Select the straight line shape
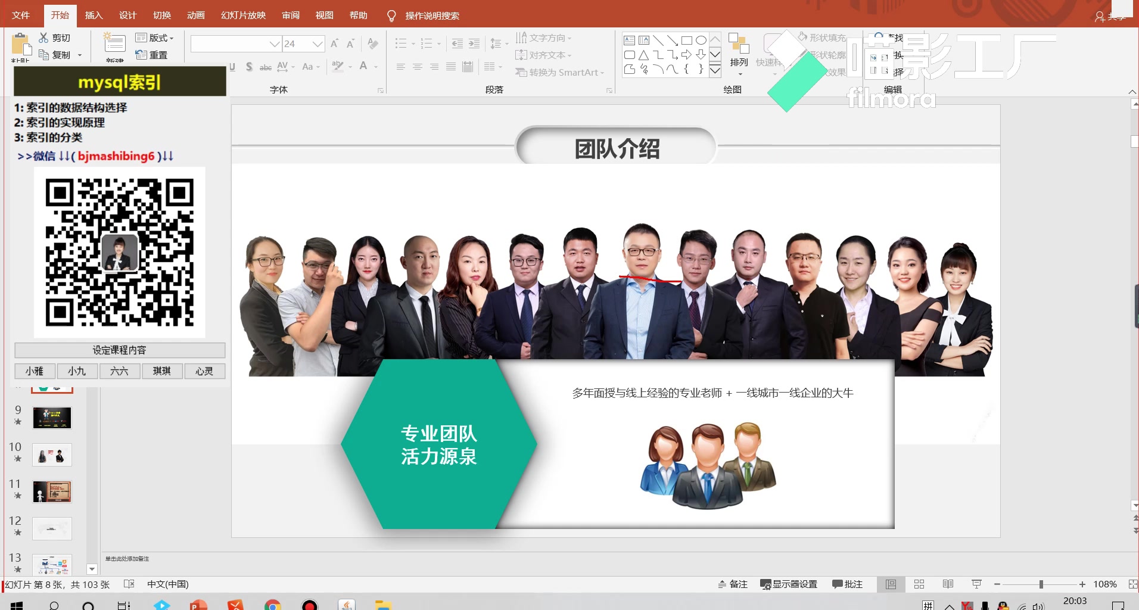 coord(658,41)
